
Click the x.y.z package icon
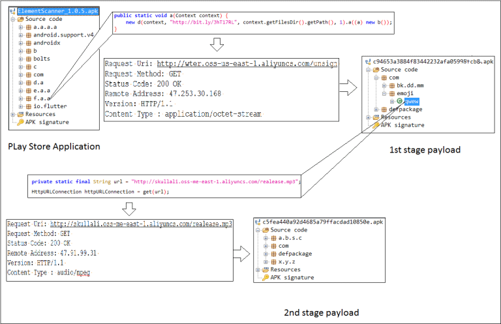click(274, 261)
